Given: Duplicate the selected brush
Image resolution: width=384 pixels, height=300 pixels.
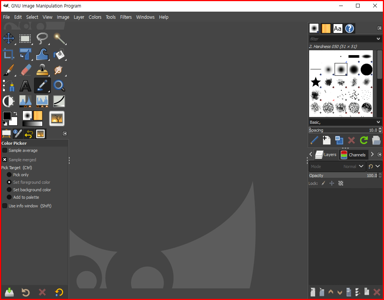Looking at the screenshot, I should click(x=339, y=140).
